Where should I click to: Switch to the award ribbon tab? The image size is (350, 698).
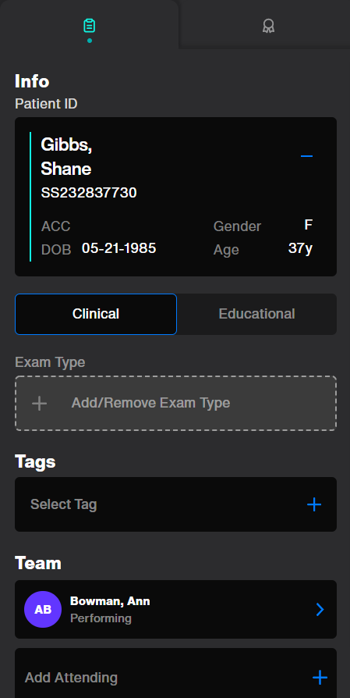[x=268, y=26]
